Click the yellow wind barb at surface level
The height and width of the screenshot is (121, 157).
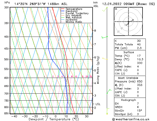click(x=107, y=112)
